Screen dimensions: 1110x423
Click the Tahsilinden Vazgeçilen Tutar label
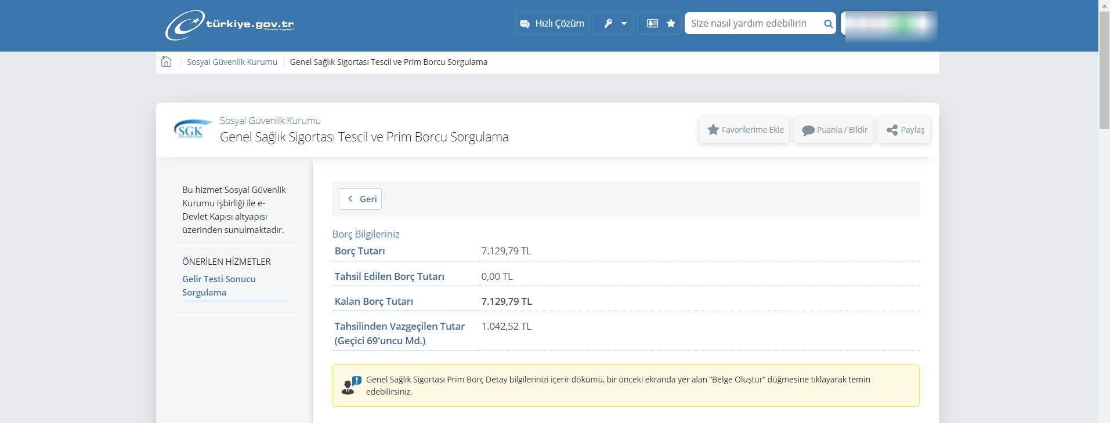coord(399,333)
